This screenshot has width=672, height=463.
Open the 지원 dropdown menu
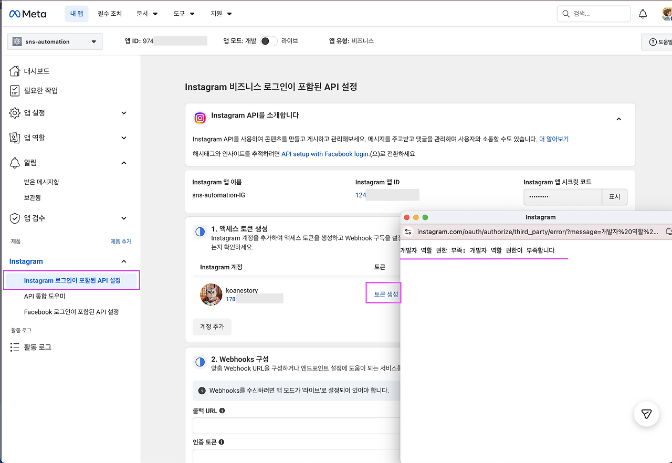222,14
